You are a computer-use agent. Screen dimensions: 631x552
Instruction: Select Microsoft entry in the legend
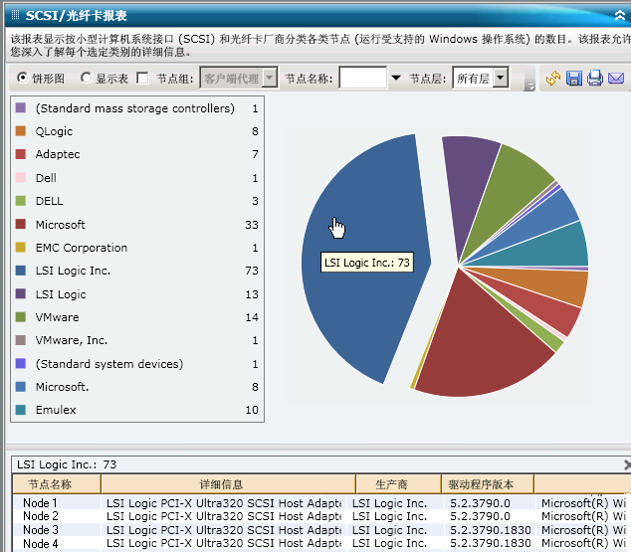pyautogui.click(x=61, y=225)
